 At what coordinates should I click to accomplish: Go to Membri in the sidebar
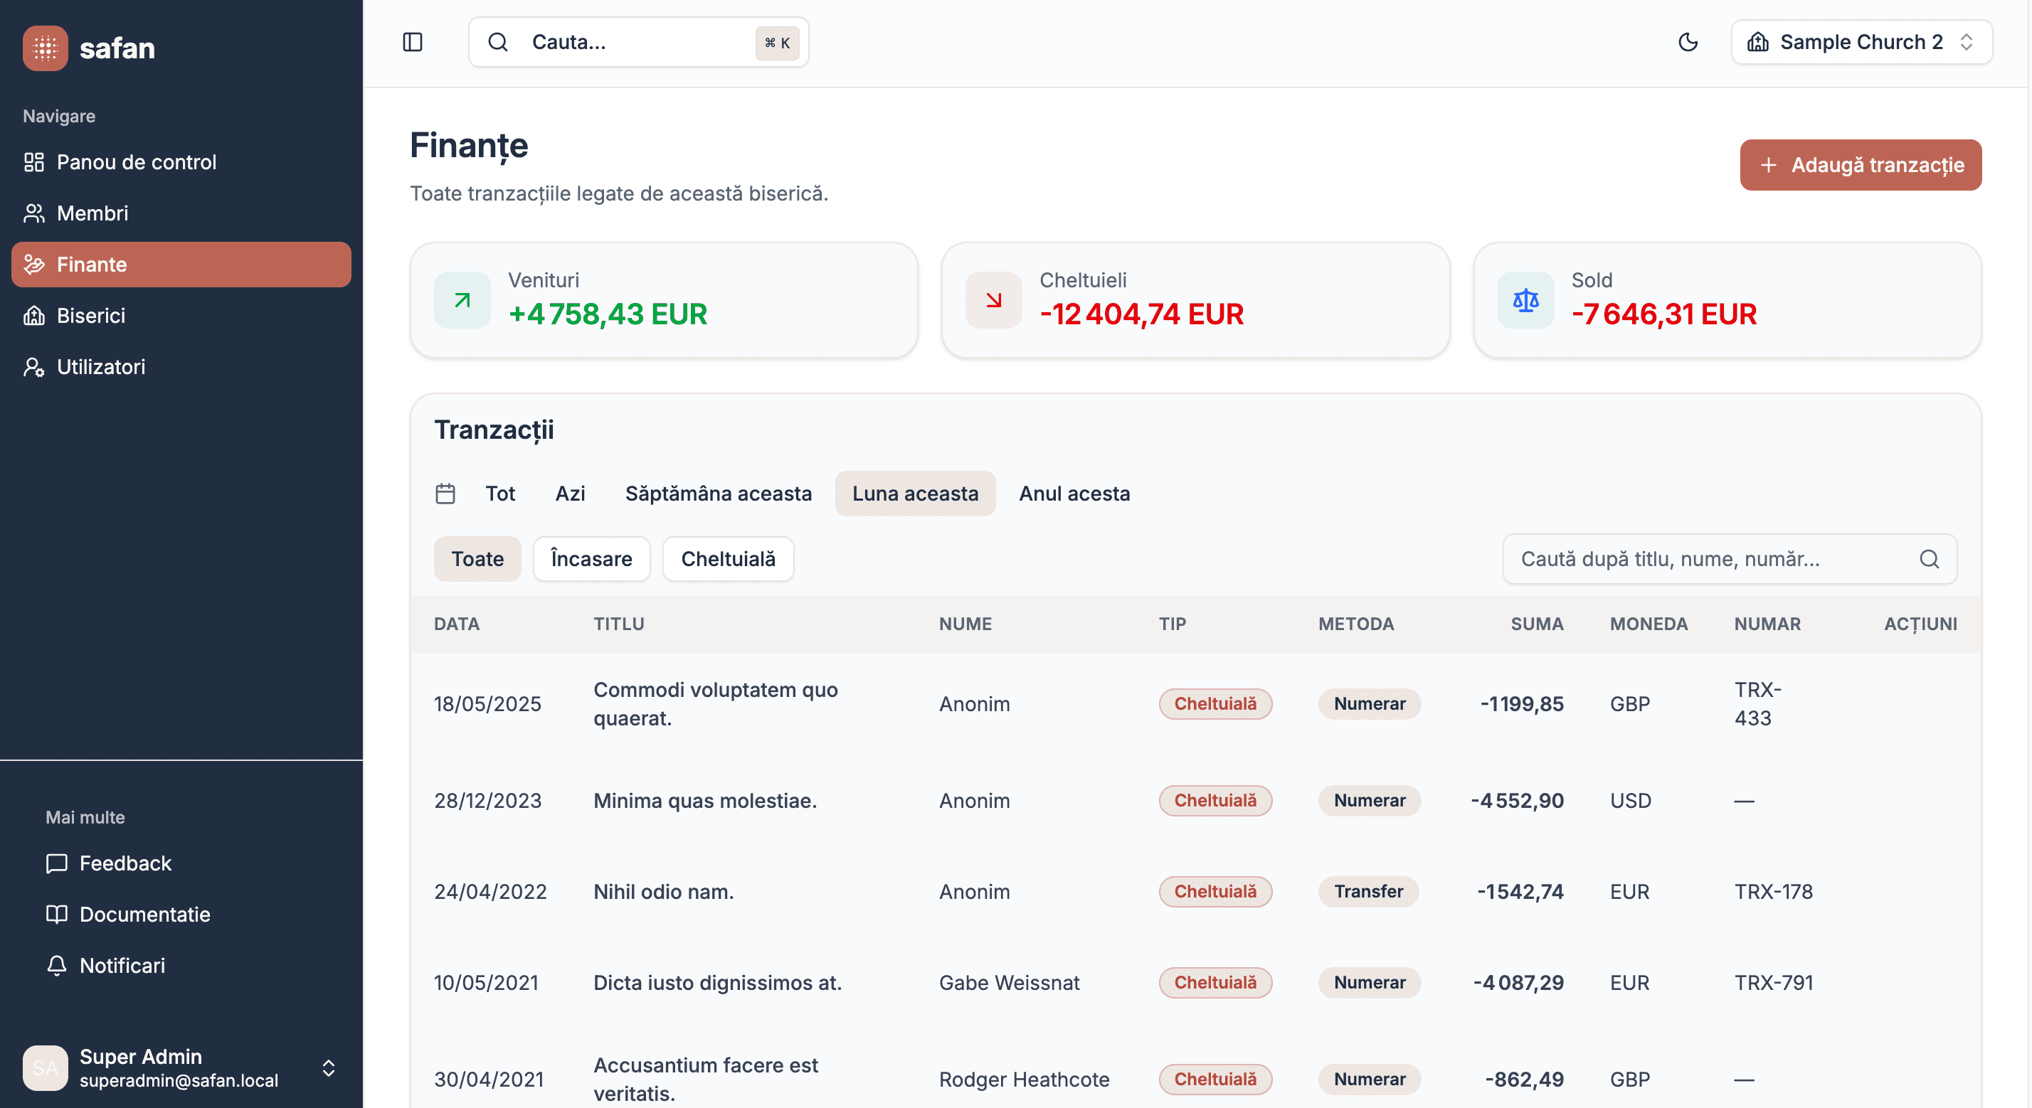tap(92, 213)
